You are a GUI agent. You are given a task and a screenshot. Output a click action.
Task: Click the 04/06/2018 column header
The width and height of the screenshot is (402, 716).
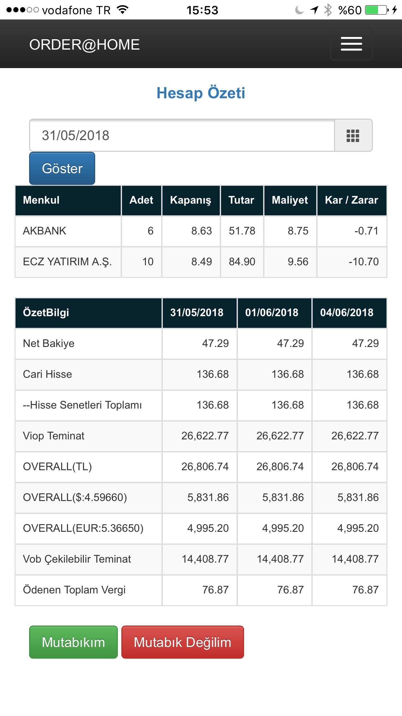coord(347,313)
